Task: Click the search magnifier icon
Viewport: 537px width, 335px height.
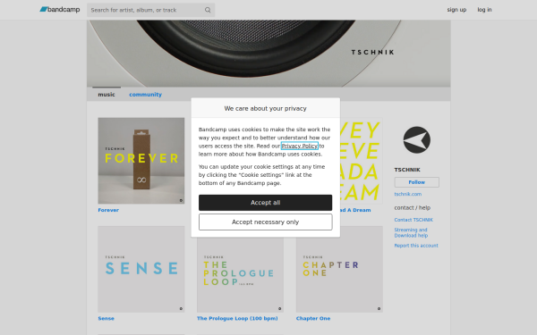Action: (x=208, y=10)
